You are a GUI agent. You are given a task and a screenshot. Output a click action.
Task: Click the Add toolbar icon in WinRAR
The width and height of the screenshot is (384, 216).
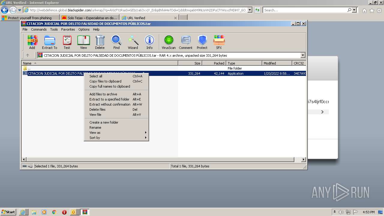tap(32, 42)
